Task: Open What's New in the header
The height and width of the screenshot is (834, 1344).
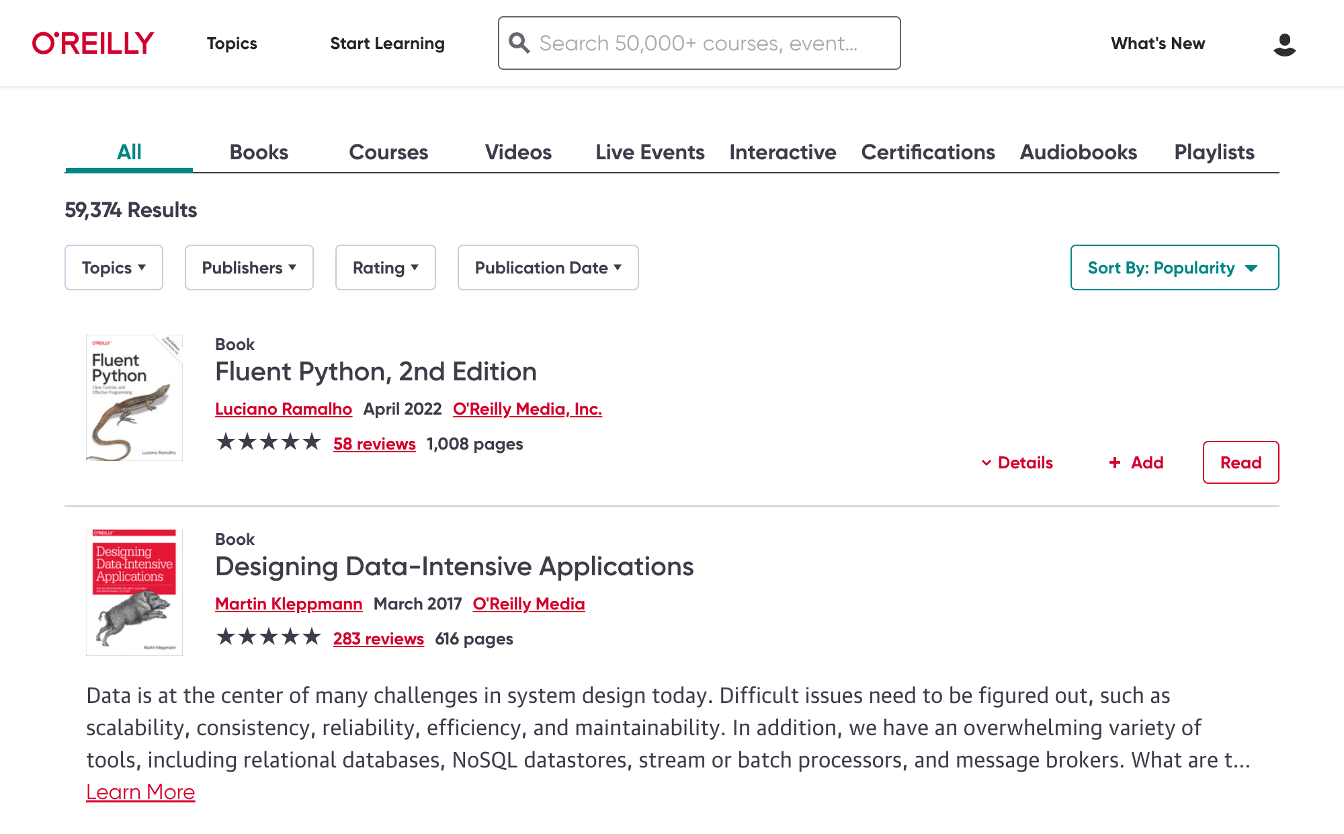Action: tap(1158, 44)
